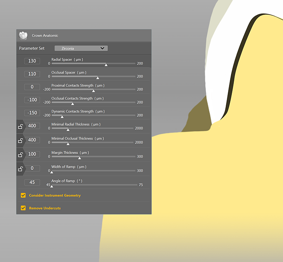Uncheck Consider Instrument Geometry checkbox
Image resolution: width=283 pixels, height=262 pixels.
coord(23,195)
